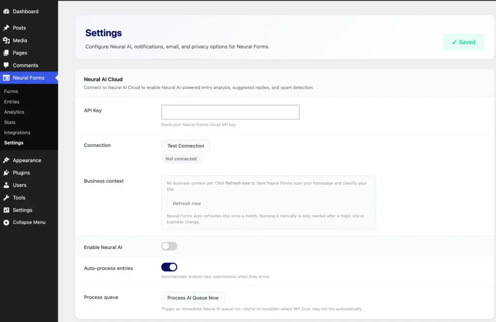Click the Saved status button

tap(464, 42)
